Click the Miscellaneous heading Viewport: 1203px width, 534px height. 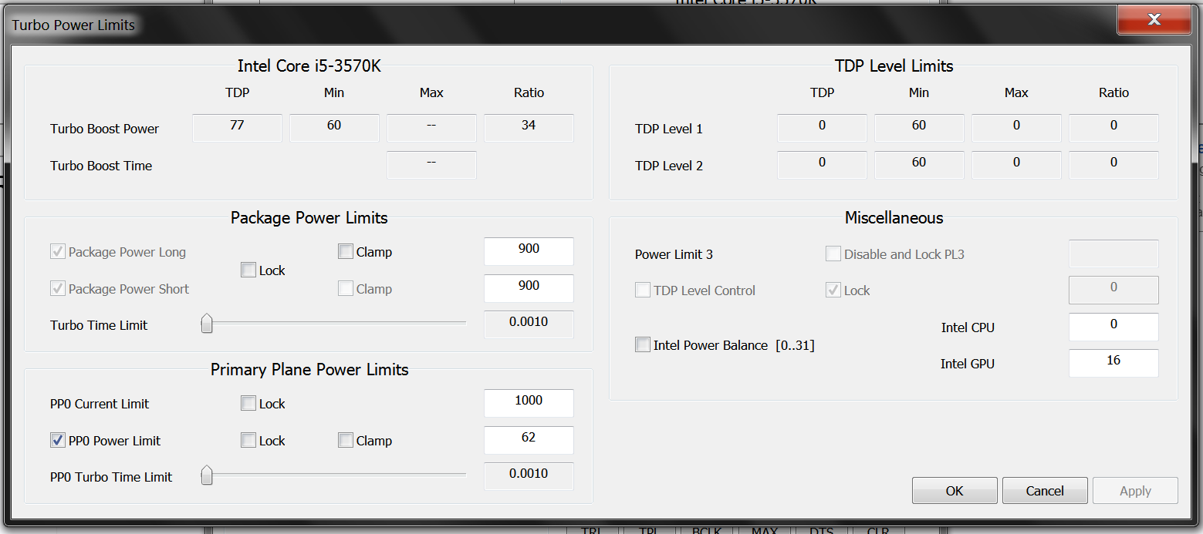click(x=894, y=218)
